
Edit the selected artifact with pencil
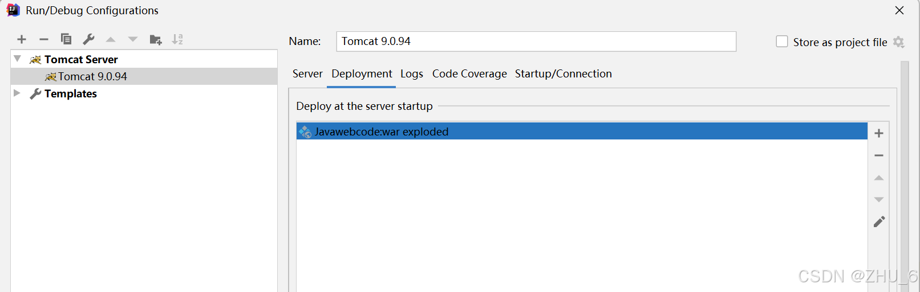[x=879, y=222]
